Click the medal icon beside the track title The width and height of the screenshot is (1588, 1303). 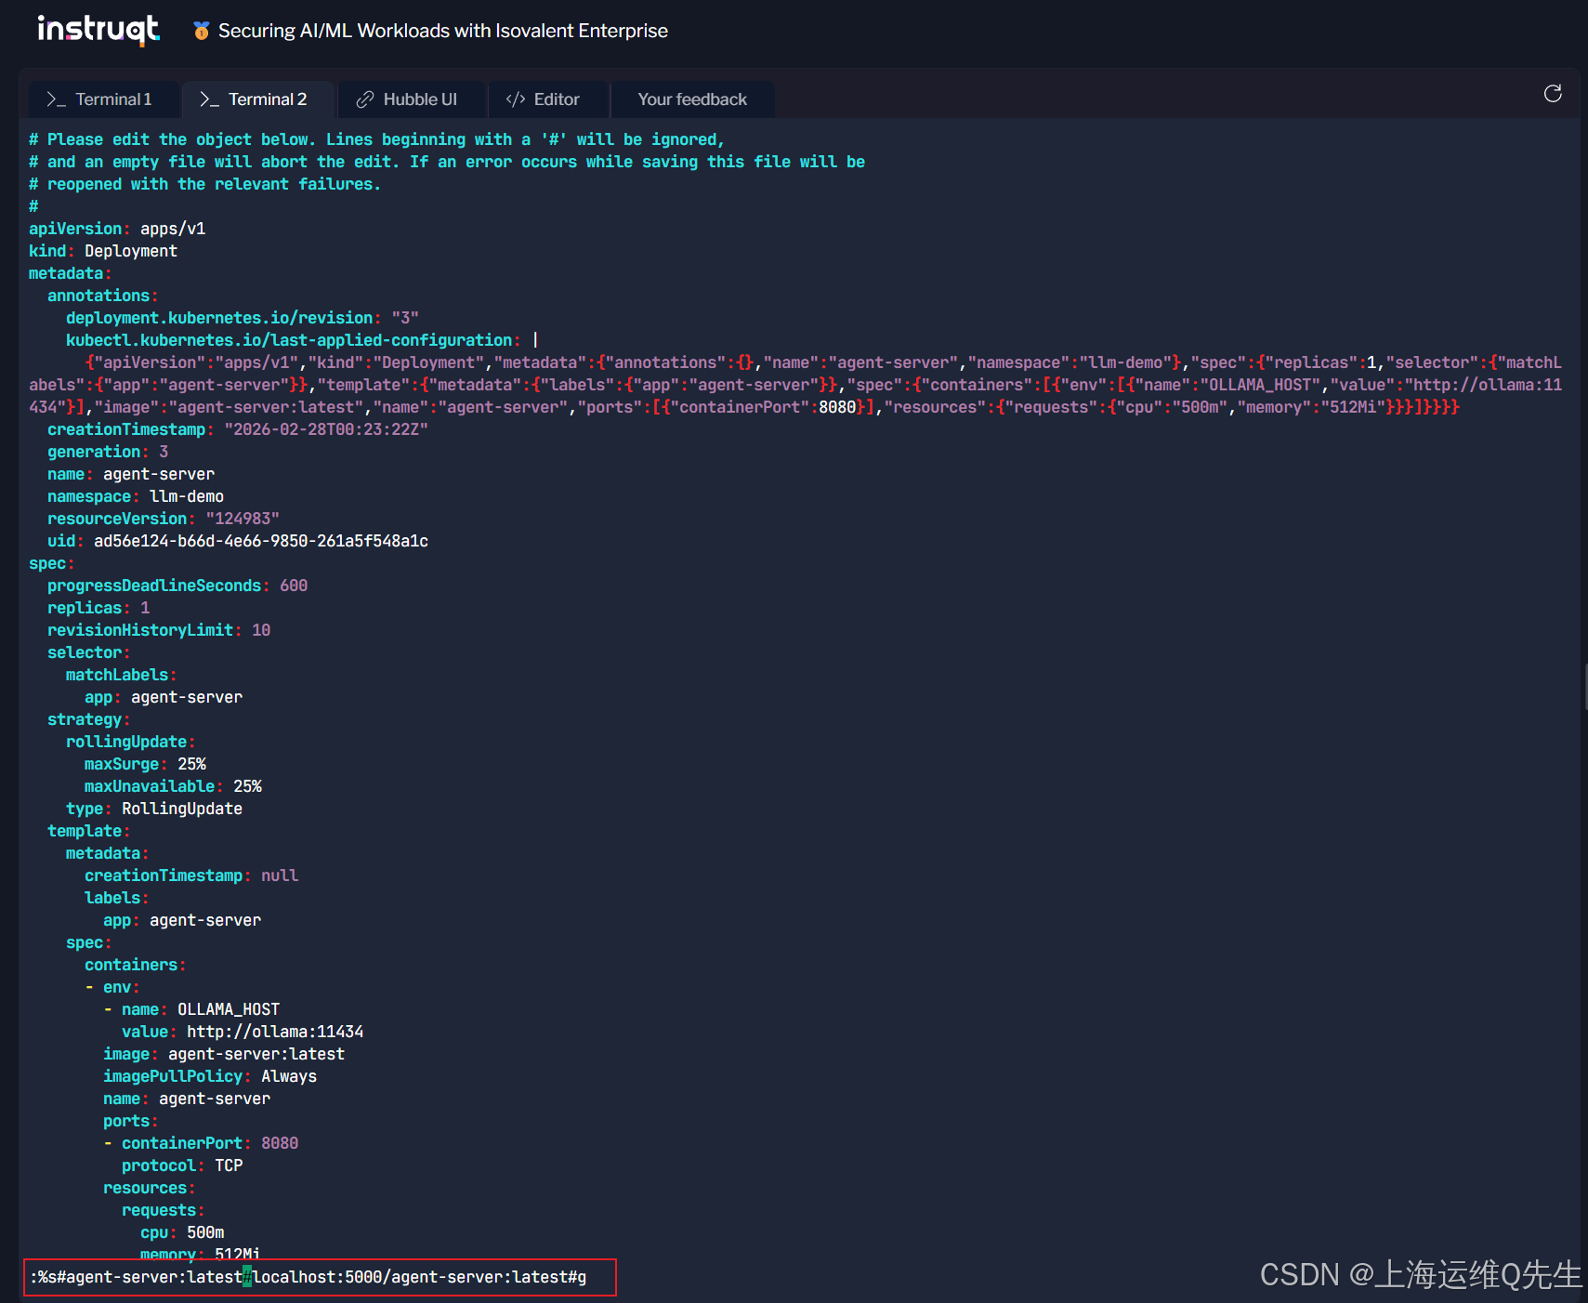[201, 31]
